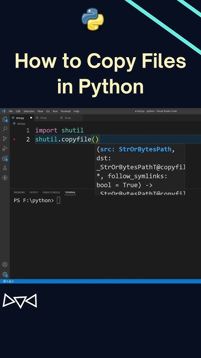Switch to the TERMINAL panel tab
The image size is (201, 358).
70,192
